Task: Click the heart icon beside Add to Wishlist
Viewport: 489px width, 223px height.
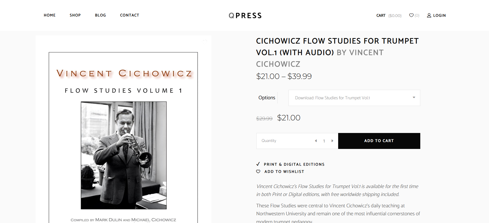Action: coord(258,172)
